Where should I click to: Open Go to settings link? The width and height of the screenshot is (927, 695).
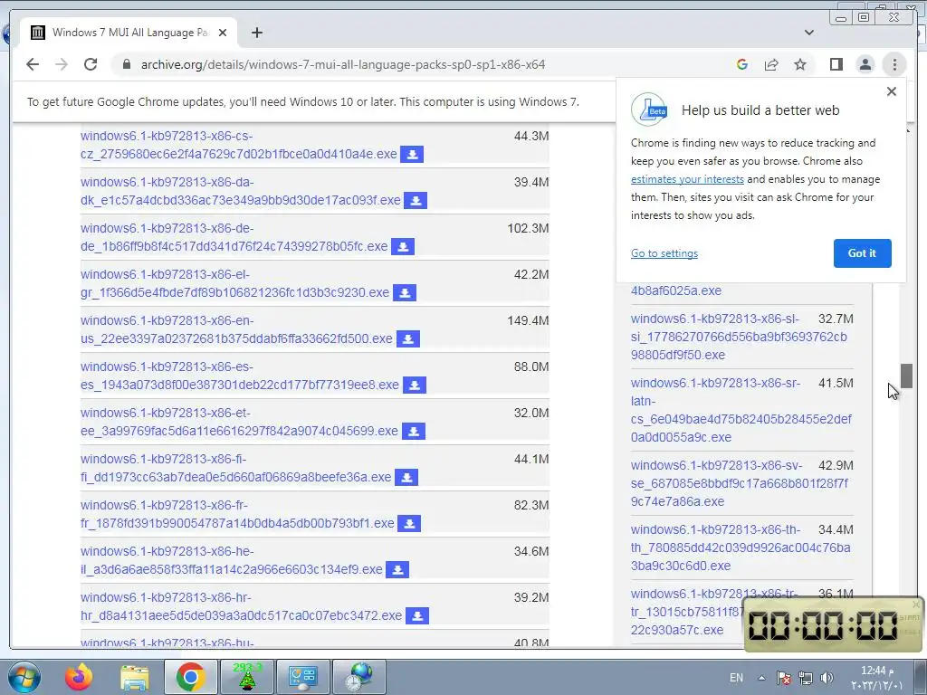[664, 253]
